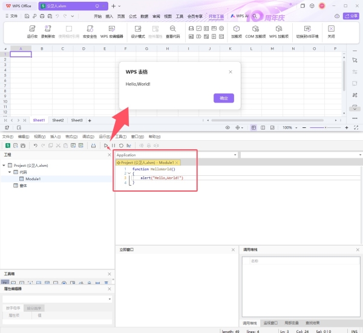Screen dimensions: 363x333
Task: Click the Find (binoculars) icon in editor toolbar
Action: click(x=93, y=146)
